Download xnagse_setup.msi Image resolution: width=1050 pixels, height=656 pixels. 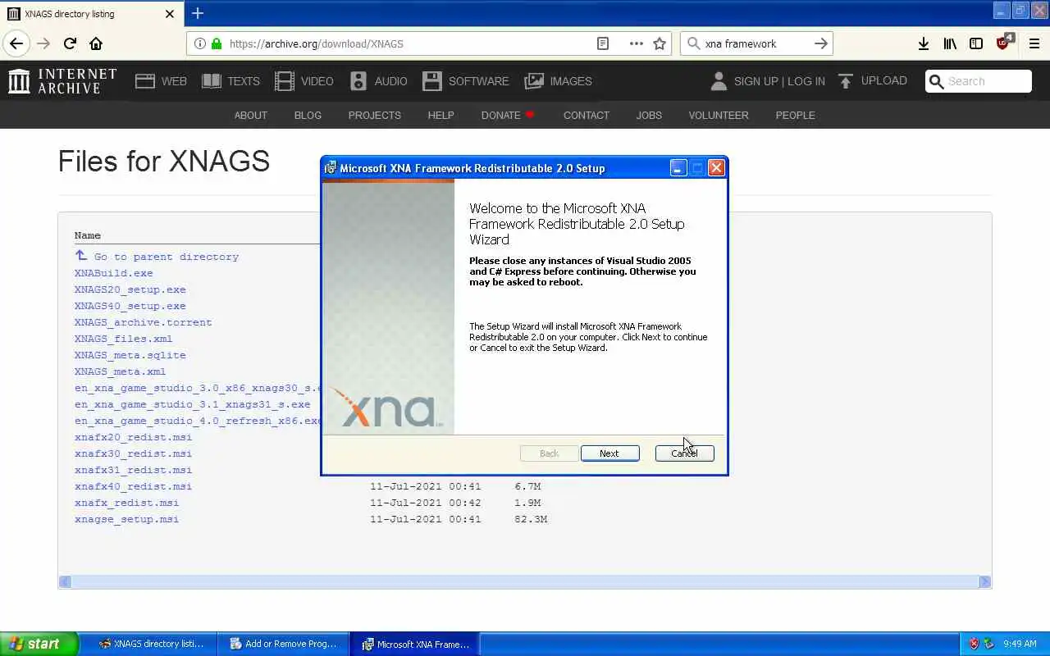[x=126, y=519]
